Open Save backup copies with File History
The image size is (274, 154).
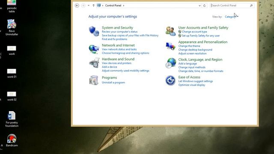coord(130,35)
